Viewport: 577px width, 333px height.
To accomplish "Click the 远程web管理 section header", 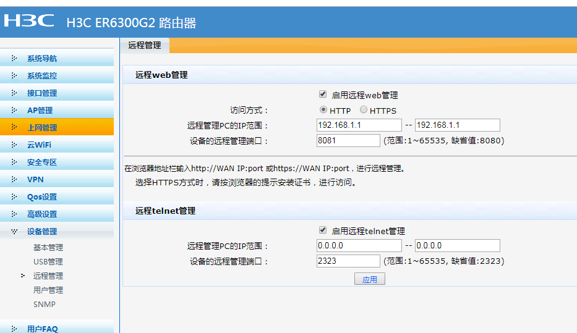I will [161, 75].
